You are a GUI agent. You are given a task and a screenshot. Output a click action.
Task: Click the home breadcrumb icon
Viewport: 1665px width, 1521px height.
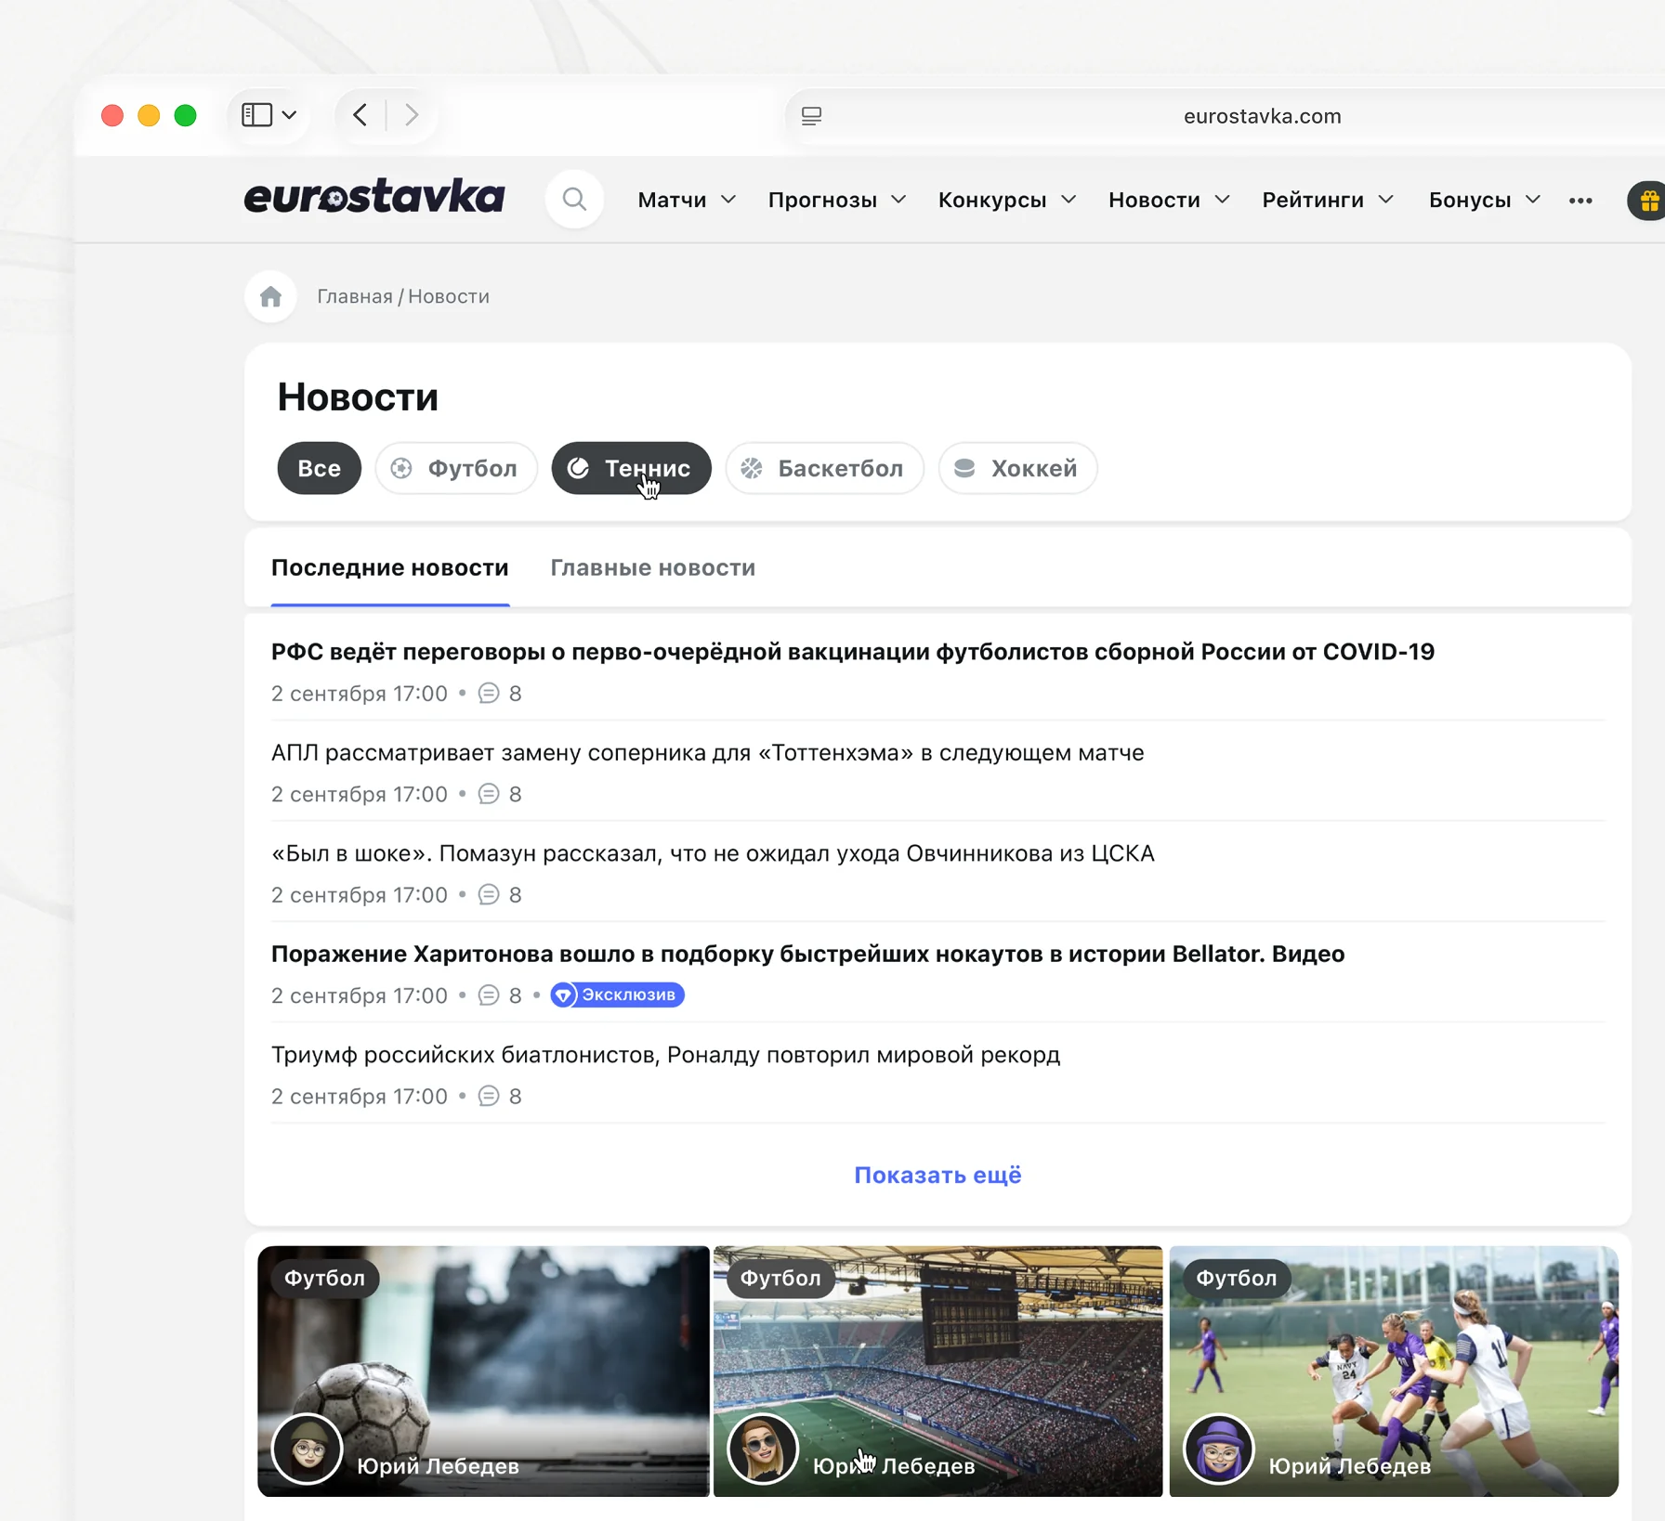tap(270, 296)
